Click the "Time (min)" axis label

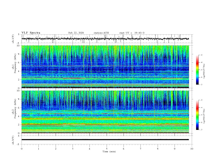point(109,151)
